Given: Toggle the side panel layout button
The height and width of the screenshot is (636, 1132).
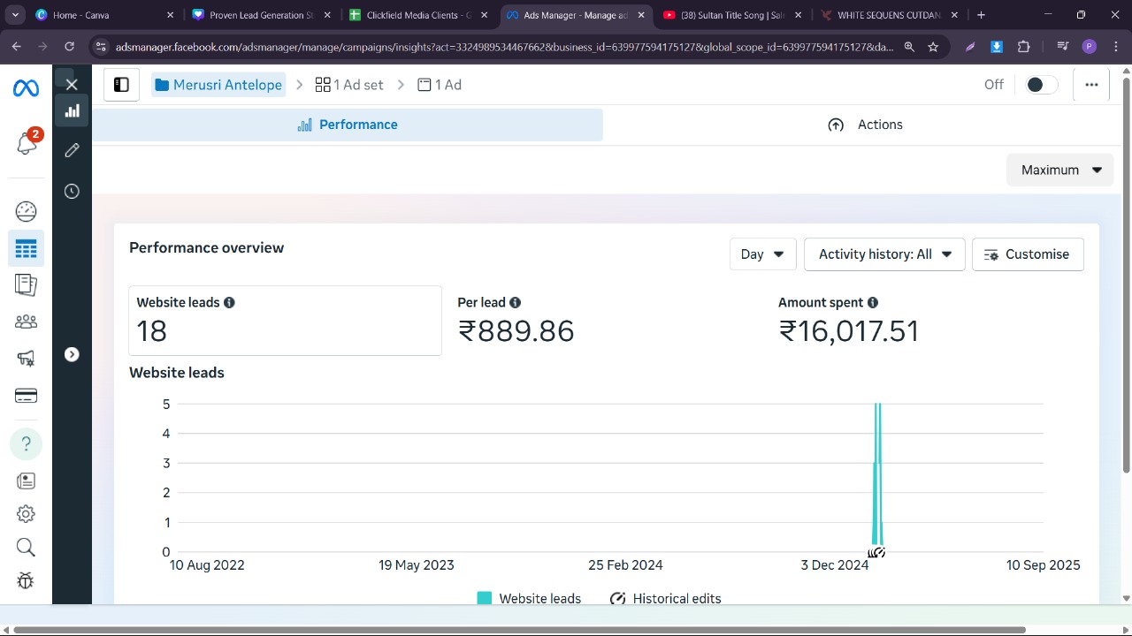Looking at the screenshot, I should click(x=121, y=85).
